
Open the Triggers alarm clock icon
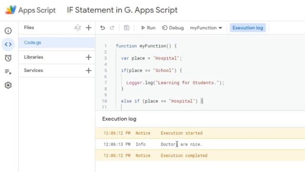pyautogui.click(x=8, y=58)
